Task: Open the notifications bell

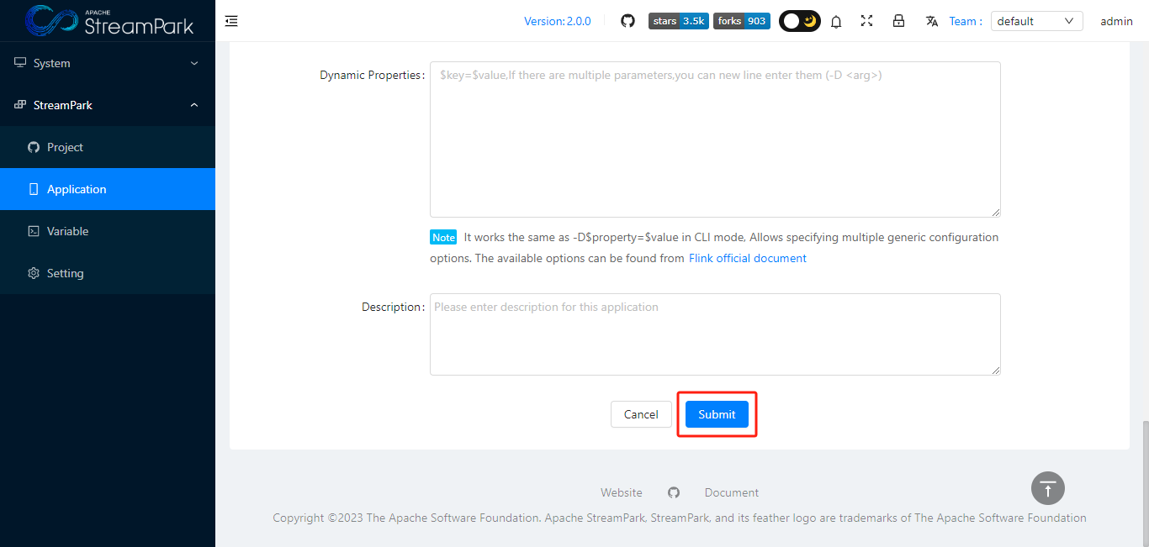Action: 836,22
